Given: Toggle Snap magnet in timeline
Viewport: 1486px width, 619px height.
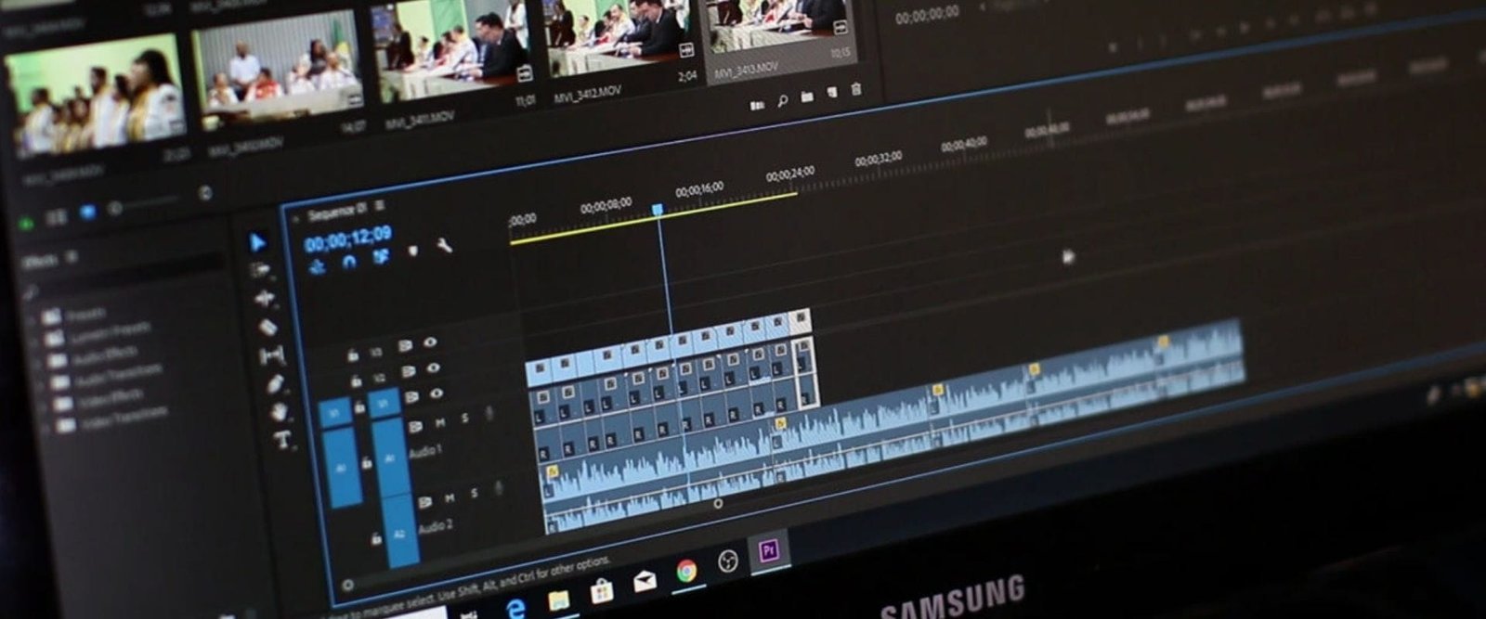Looking at the screenshot, I should (x=349, y=262).
